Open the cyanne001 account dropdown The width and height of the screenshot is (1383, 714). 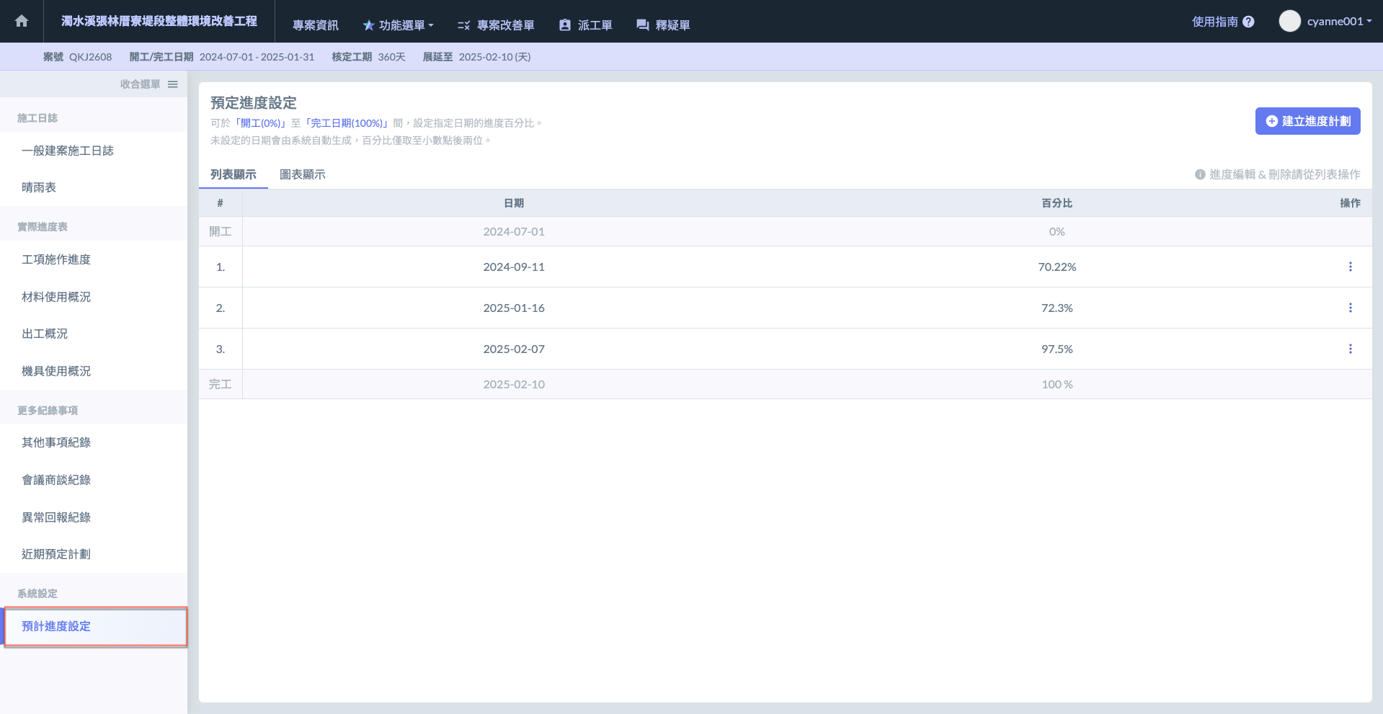[x=1339, y=22]
